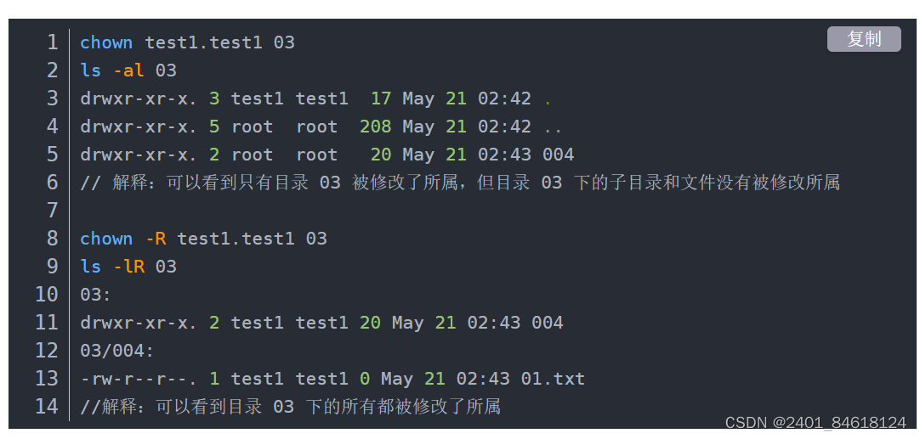
Task: Click the 复制 copy button
Action: click(x=864, y=39)
